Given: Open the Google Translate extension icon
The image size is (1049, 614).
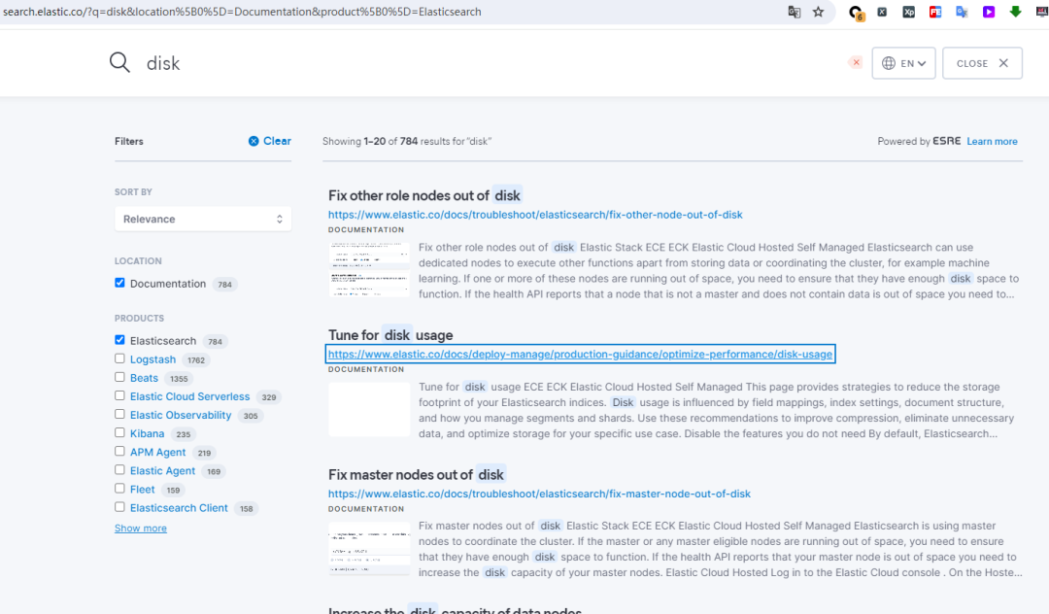Looking at the screenshot, I should point(962,12).
